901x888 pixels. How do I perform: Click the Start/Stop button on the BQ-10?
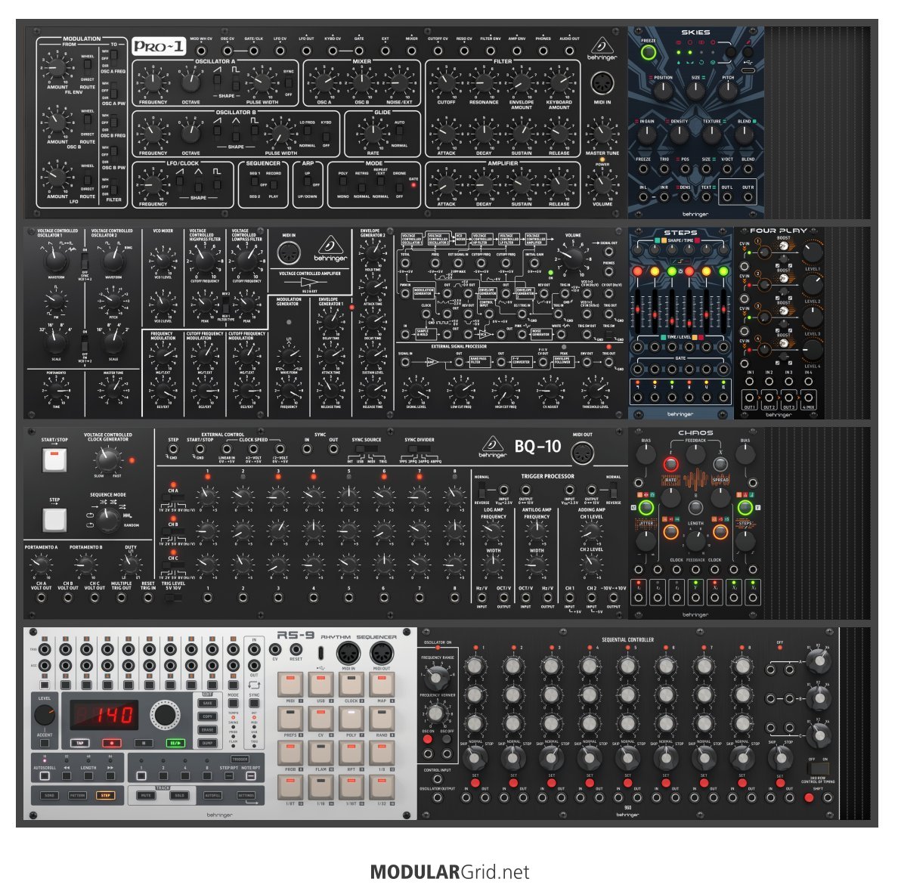(54, 460)
